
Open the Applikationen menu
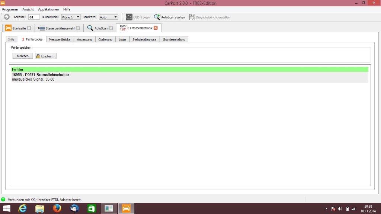48,9
